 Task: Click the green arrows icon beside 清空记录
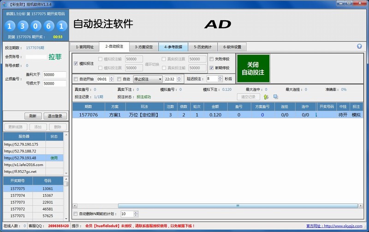coord(266,97)
